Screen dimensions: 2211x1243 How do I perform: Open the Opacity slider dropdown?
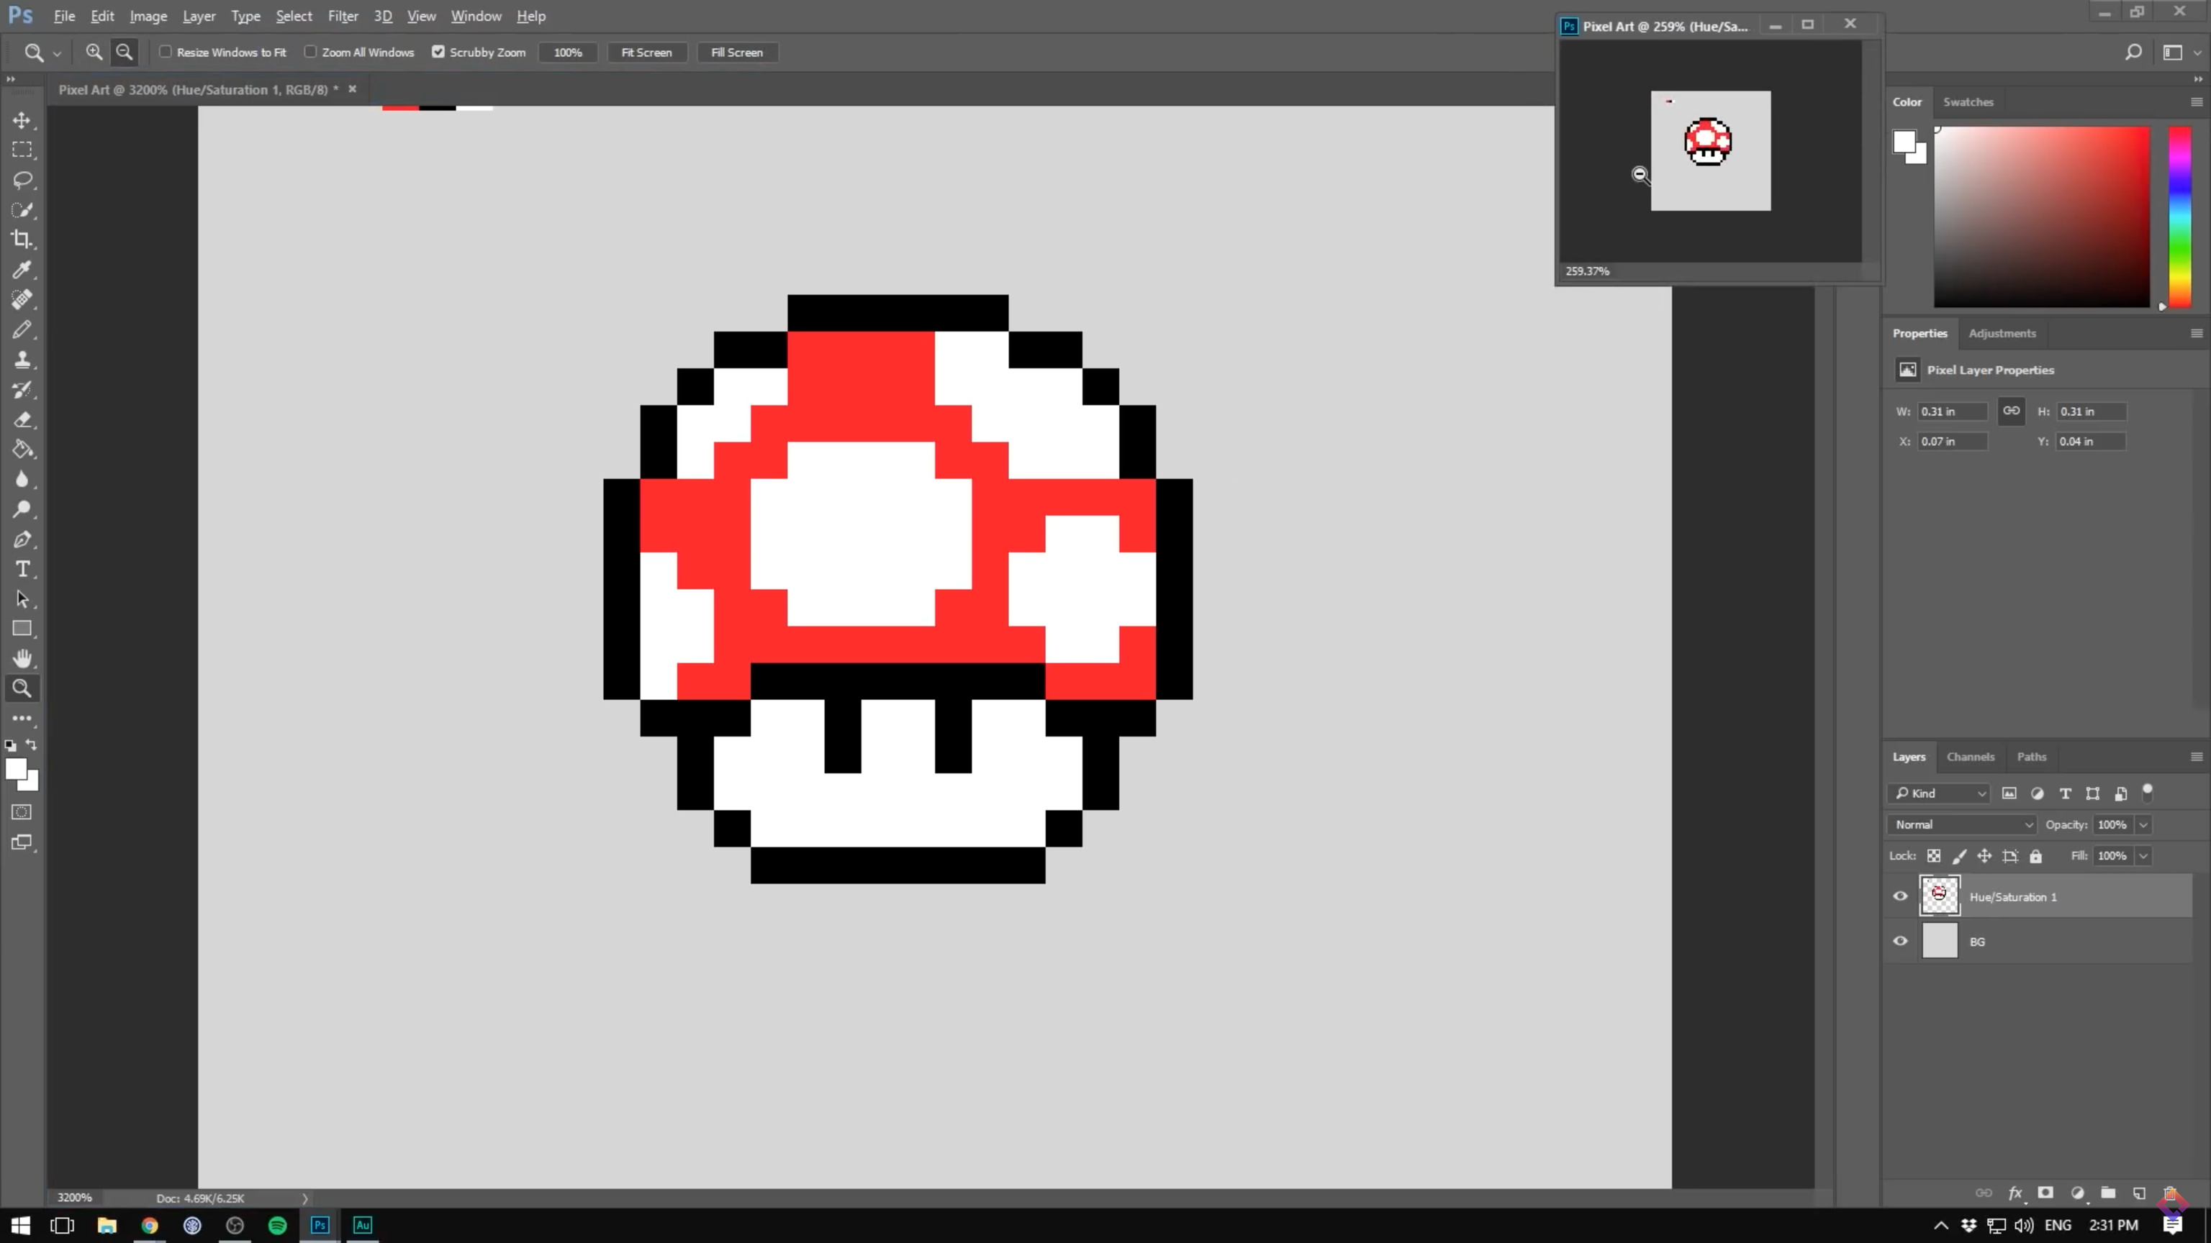coord(2143,824)
